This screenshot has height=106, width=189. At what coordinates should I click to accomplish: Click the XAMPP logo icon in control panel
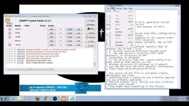(8, 21)
